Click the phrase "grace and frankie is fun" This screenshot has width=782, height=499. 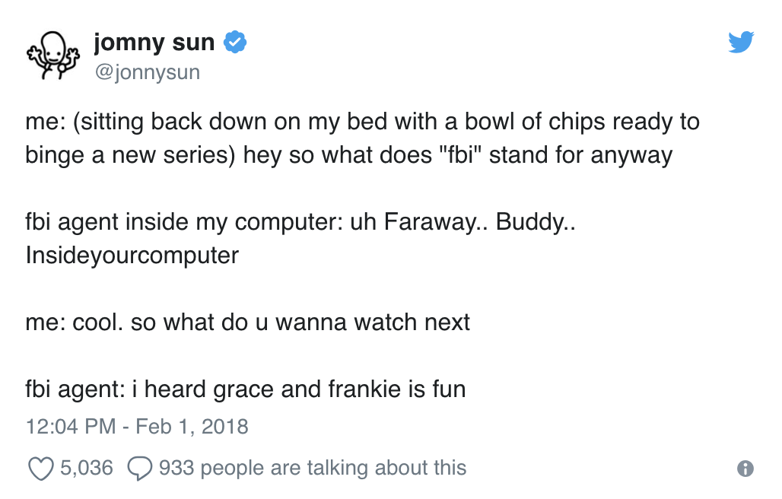click(x=339, y=389)
